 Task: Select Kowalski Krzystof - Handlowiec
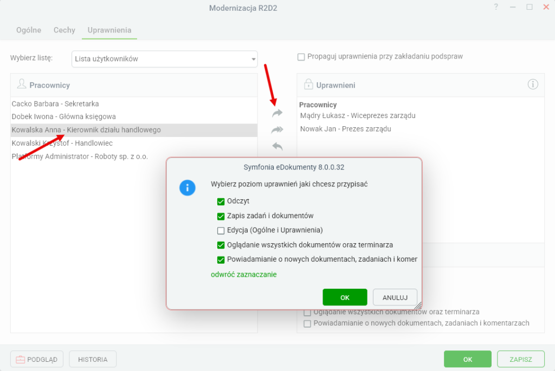(x=134, y=143)
